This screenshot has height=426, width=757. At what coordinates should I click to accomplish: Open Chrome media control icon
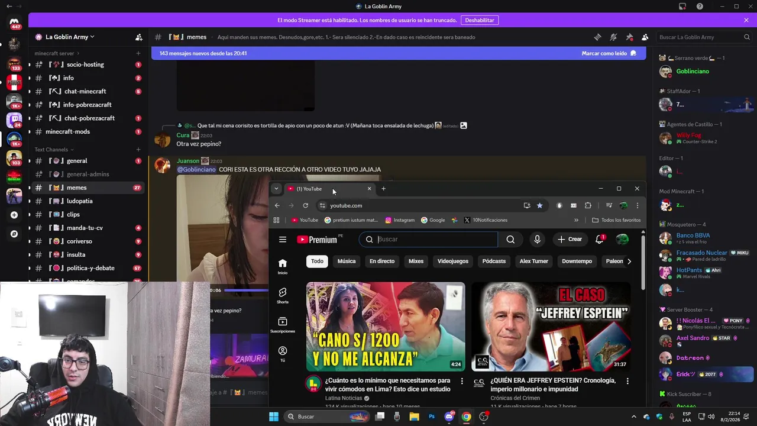pyautogui.click(x=609, y=205)
